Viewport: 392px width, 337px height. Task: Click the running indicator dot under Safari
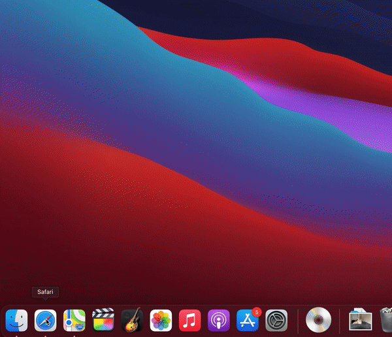click(x=45, y=335)
